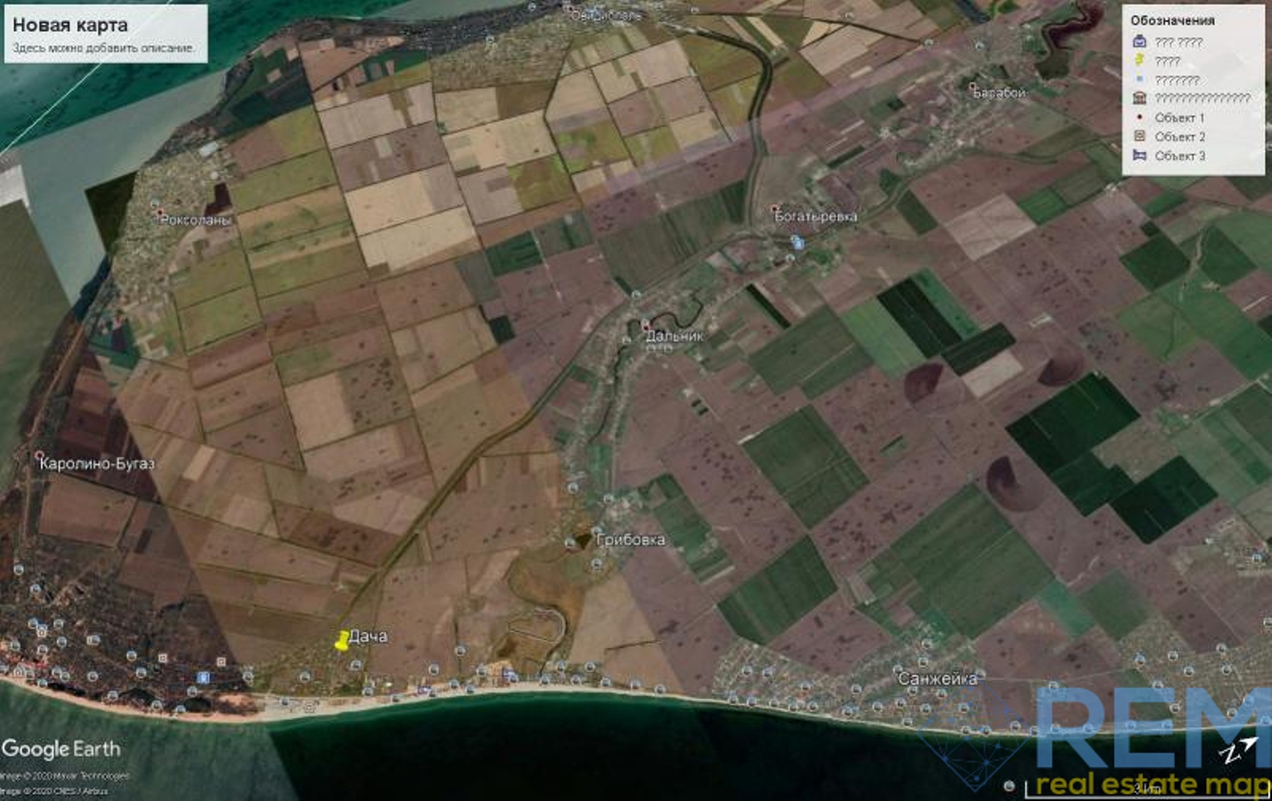Click the Обозначения legend header
This screenshot has height=801, width=1272.
[x=1172, y=21]
